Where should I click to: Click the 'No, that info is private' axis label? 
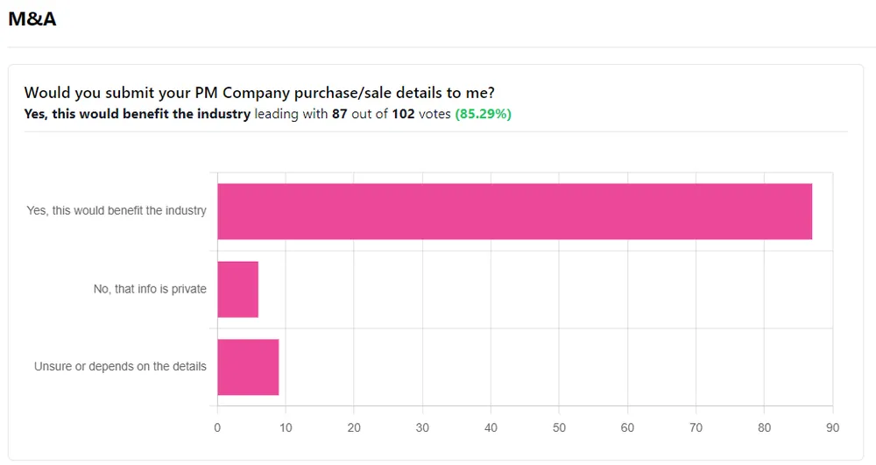pos(150,289)
